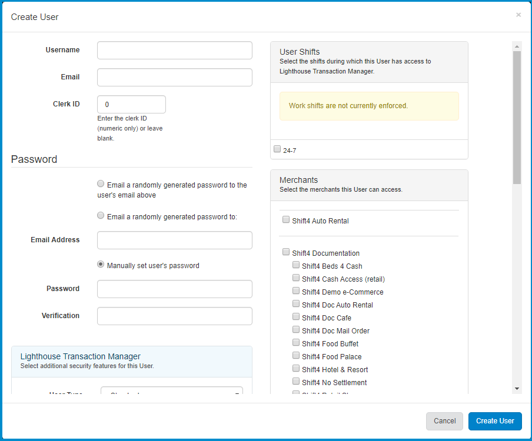Click the Create User button
The width and height of the screenshot is (532, 441).
point(495,421)
